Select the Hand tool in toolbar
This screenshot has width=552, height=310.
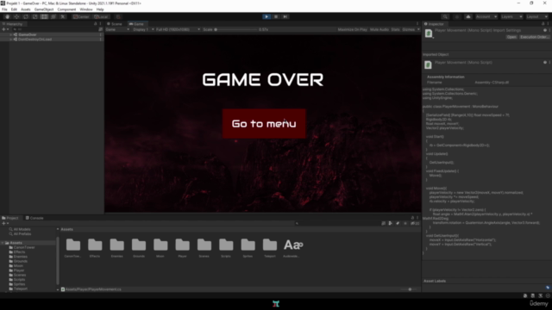click(x=7, y=16)
